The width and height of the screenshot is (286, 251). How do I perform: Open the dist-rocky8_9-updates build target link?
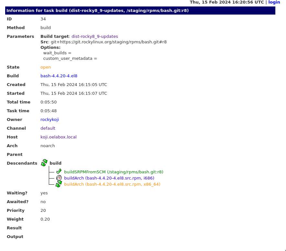[x=95, y=36]
